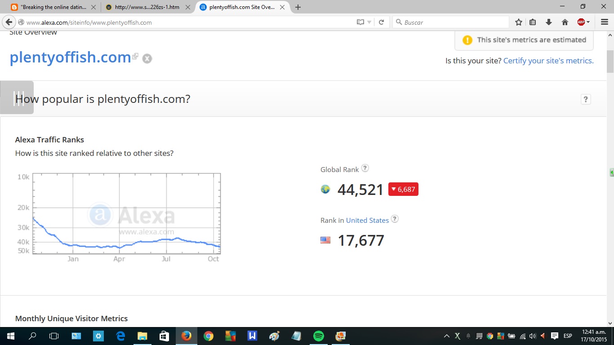Select the plentyoffish.com Site Overview tab

(x=242, y=7)
